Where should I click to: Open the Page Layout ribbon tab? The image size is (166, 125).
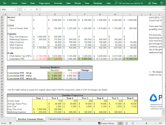pos(44,3)
